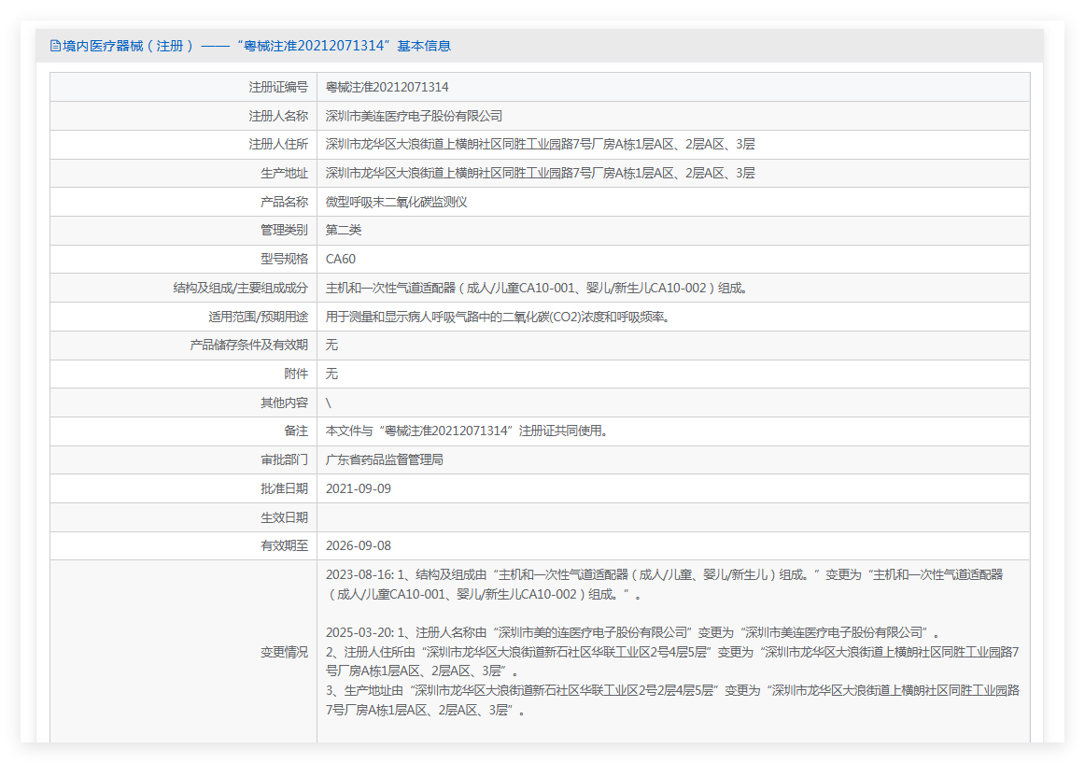Click the 审批部门 label
Image resolution: width=1085 pixels, height=763 pixels.
tap(284, 459)
